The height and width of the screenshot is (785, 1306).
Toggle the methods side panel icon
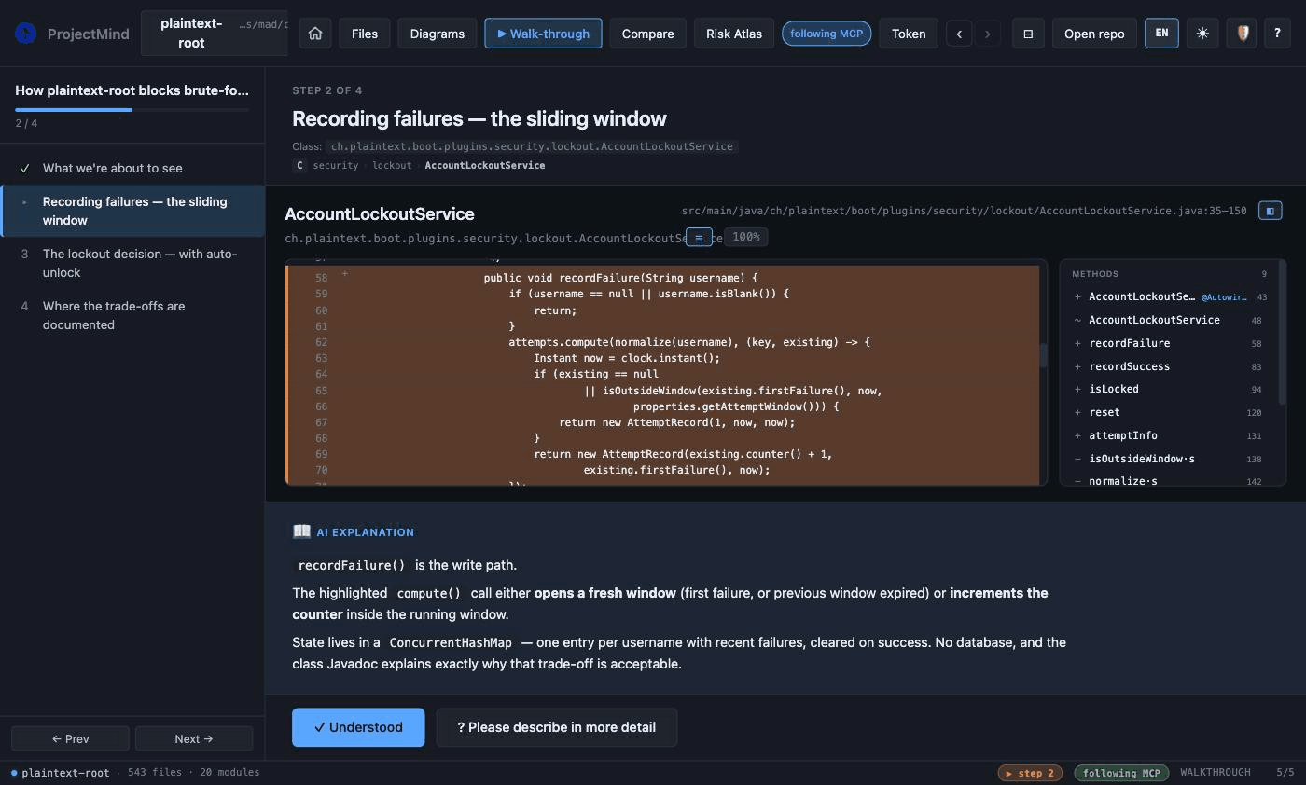1271,211
